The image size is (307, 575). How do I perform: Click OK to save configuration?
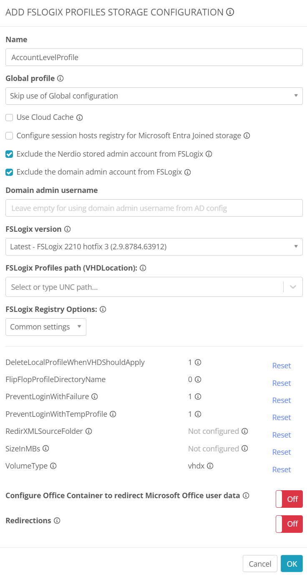pyautogui.click(x=292, y=564)
